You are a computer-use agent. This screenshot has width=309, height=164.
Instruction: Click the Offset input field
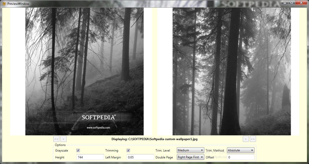click(241, 157)
